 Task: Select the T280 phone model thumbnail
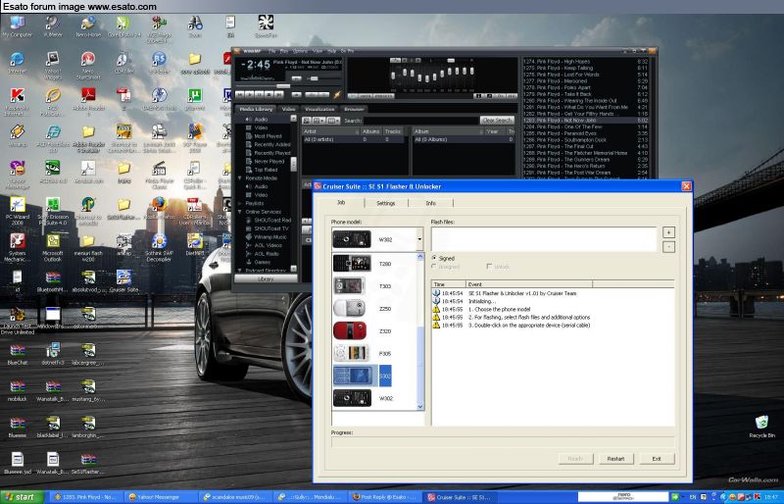click(x=352, y=263)
